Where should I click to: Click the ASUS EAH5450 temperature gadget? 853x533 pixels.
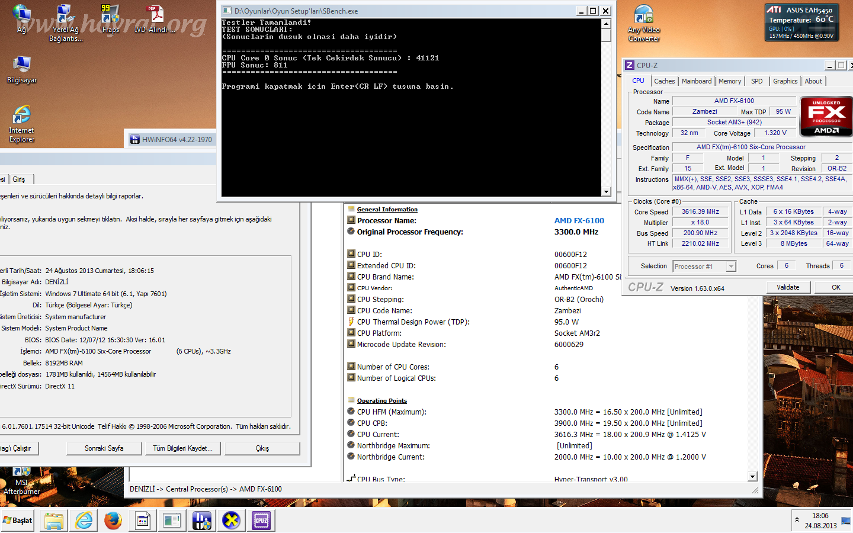coord(801,23)
